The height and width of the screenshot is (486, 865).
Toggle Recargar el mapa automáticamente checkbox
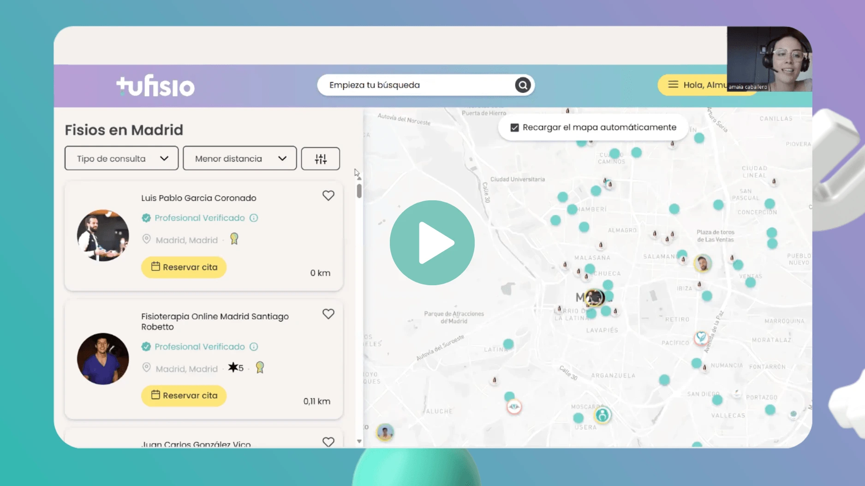(515, 127)
